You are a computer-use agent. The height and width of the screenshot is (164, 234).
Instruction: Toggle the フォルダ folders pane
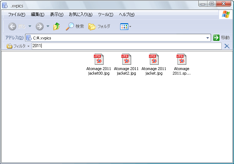(99, 27)
